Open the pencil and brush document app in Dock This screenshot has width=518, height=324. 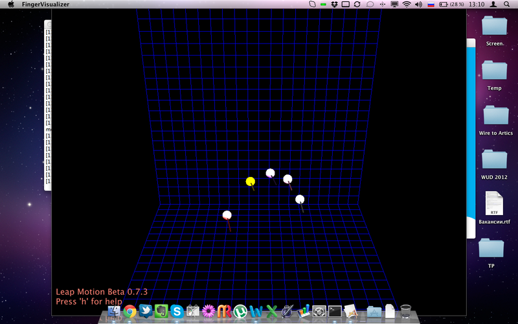point(350,312)
